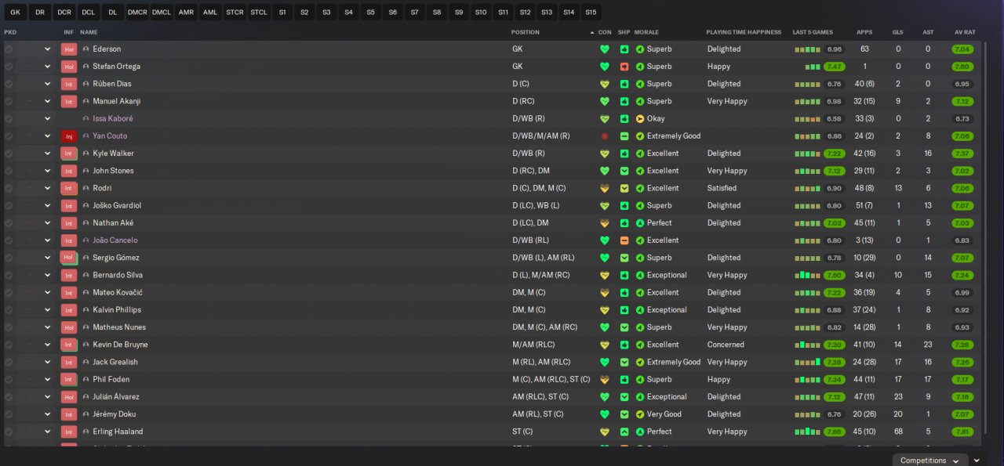Click Kyle Walker's Int status badge
The height and width of the screenshot is (466, 1004).
pyautogui.click(x=69, y=154)
